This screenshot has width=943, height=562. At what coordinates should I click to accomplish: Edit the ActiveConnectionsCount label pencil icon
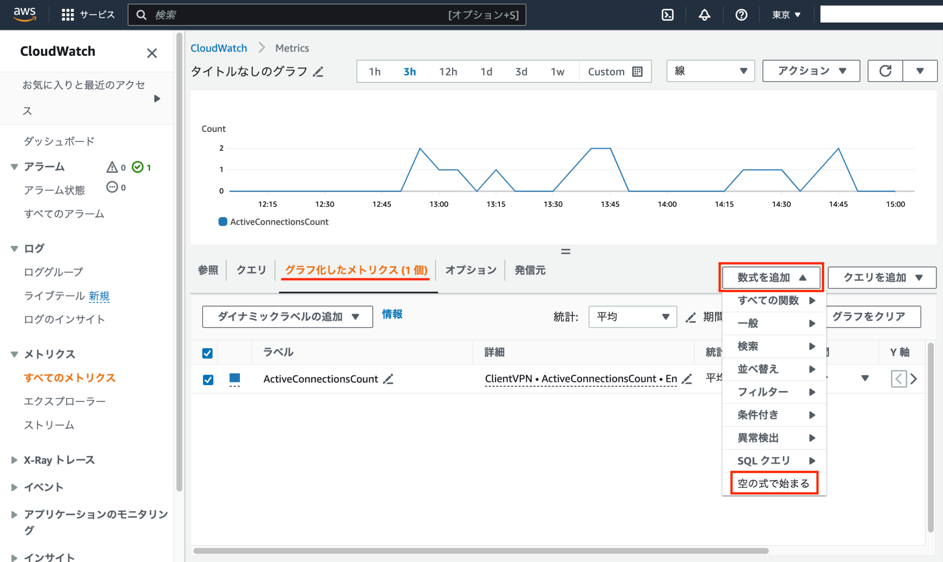(389, 379)
